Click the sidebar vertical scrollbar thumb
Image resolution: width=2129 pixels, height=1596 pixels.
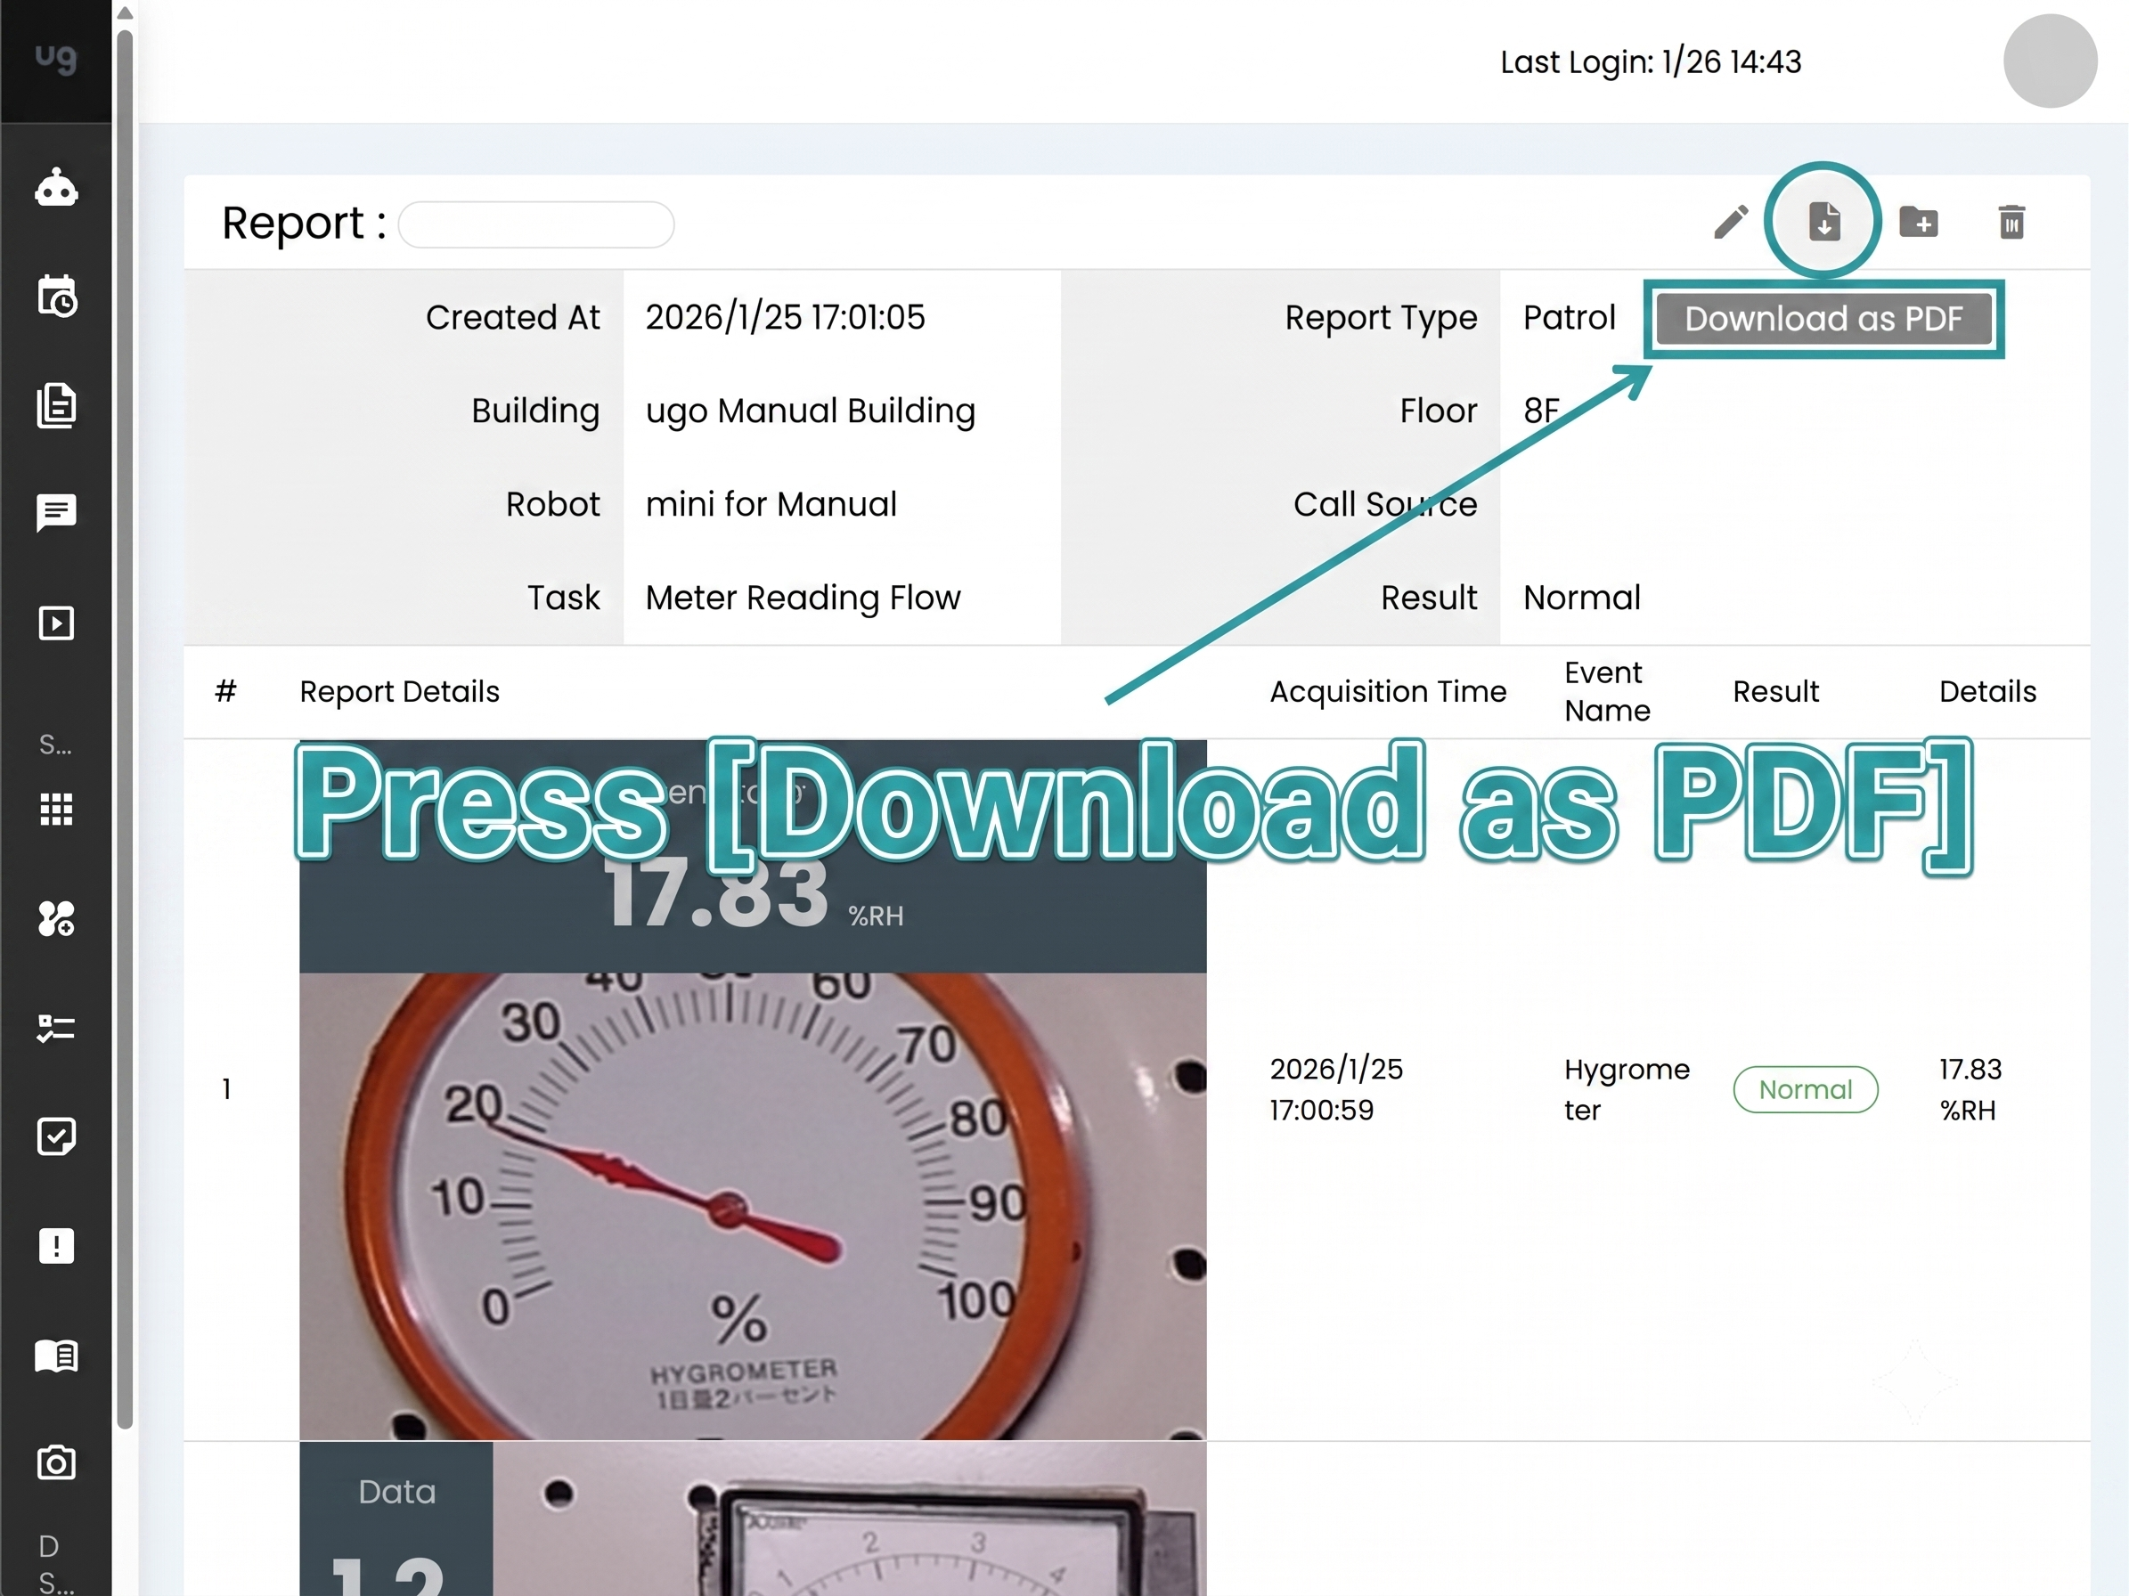tap(124, 729)
